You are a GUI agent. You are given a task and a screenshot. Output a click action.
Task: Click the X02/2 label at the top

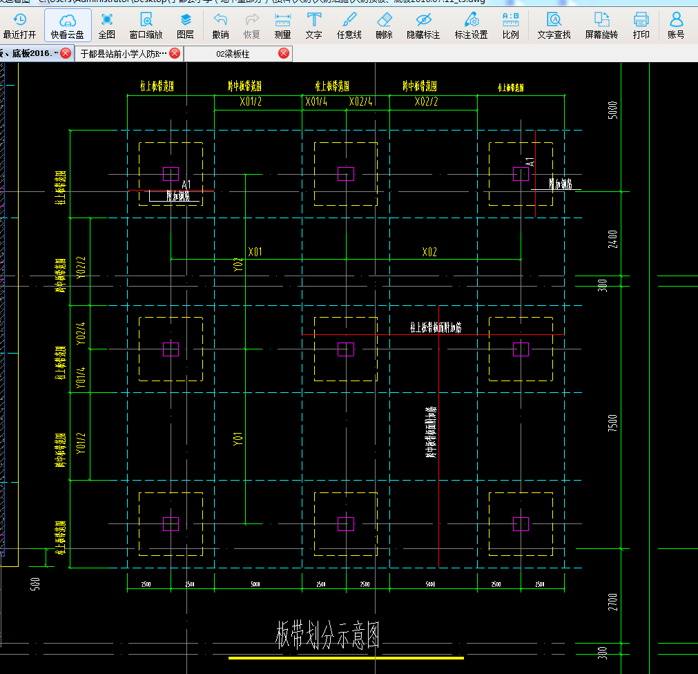click(426, 102)
